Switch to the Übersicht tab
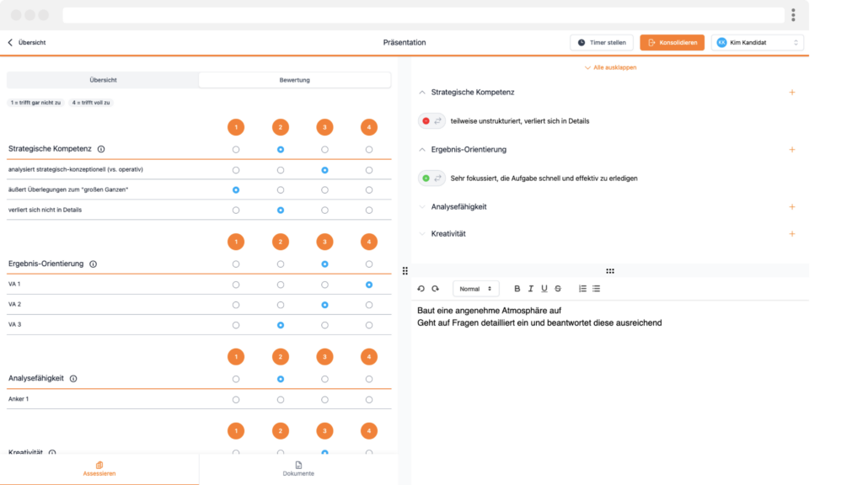Screen dimensions: 863x485 click(x=103, y=80)
